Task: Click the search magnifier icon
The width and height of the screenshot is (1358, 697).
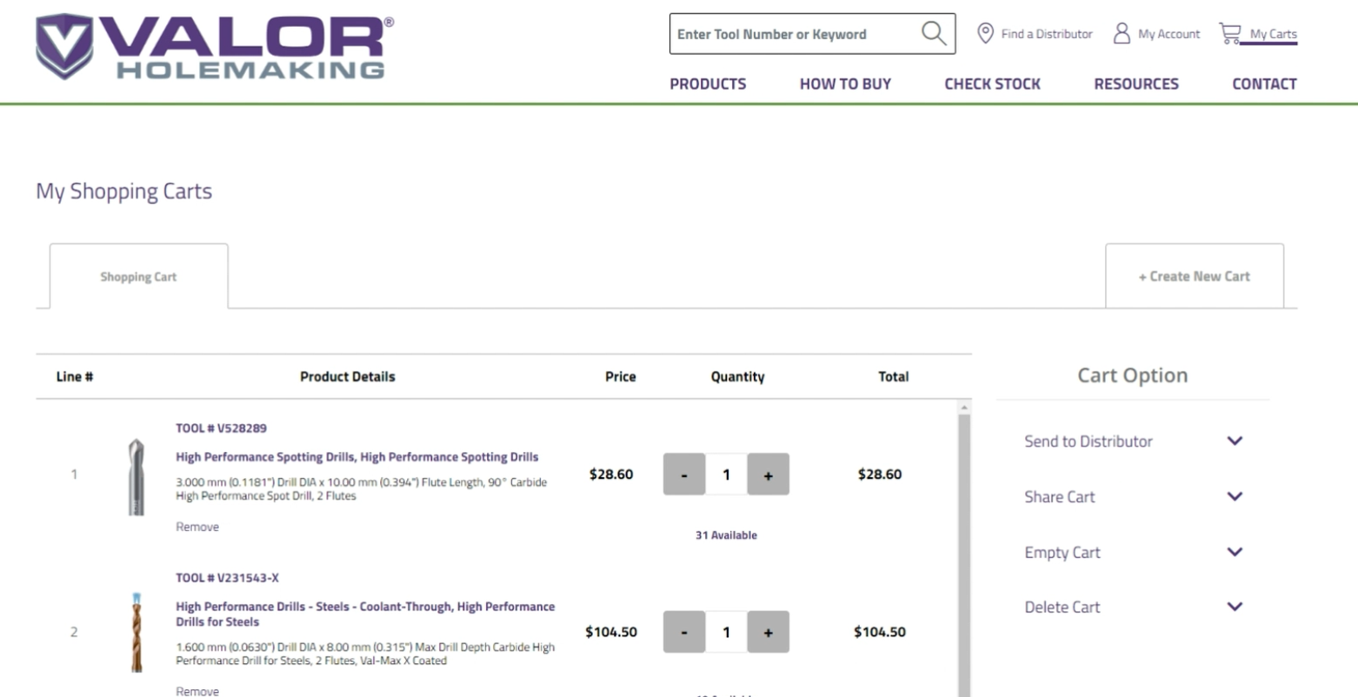Action: click(933, 33)
